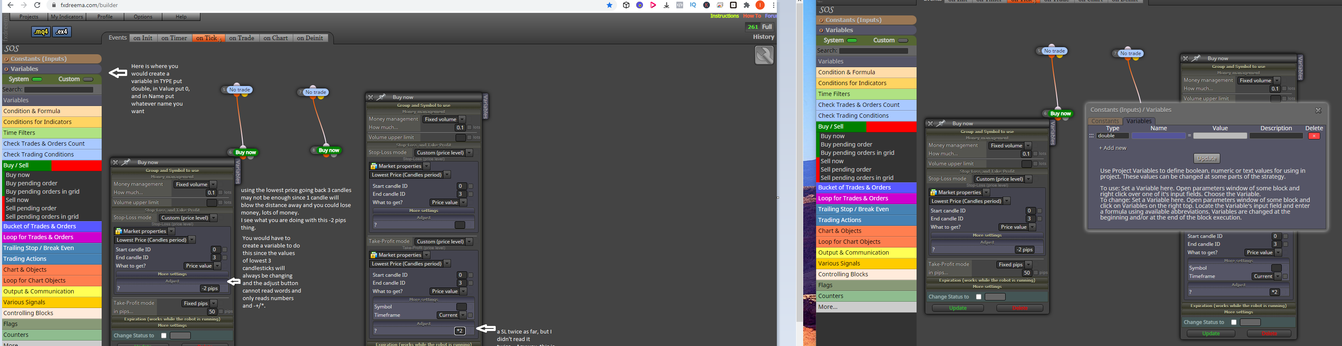1342x346 pixels.
Task: Open Lowest Price (Candles period) dropdown, -2 pips panel beside dialog
Action: [x=970, y=201]
